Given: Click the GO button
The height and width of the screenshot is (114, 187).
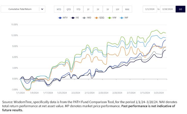Looking at the screenshot, I should (x=180, y=9).
